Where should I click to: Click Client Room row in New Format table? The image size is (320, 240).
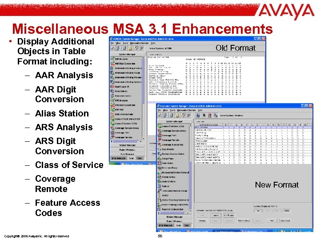pos(253,144)
